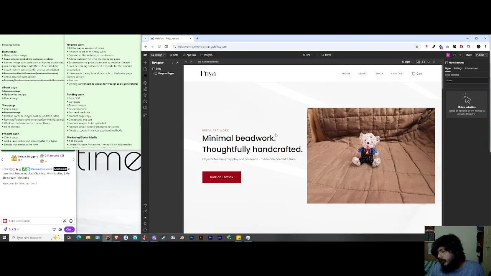
Task: Select the base desktop breakpoint icon
Action: [x=418, y=62]
